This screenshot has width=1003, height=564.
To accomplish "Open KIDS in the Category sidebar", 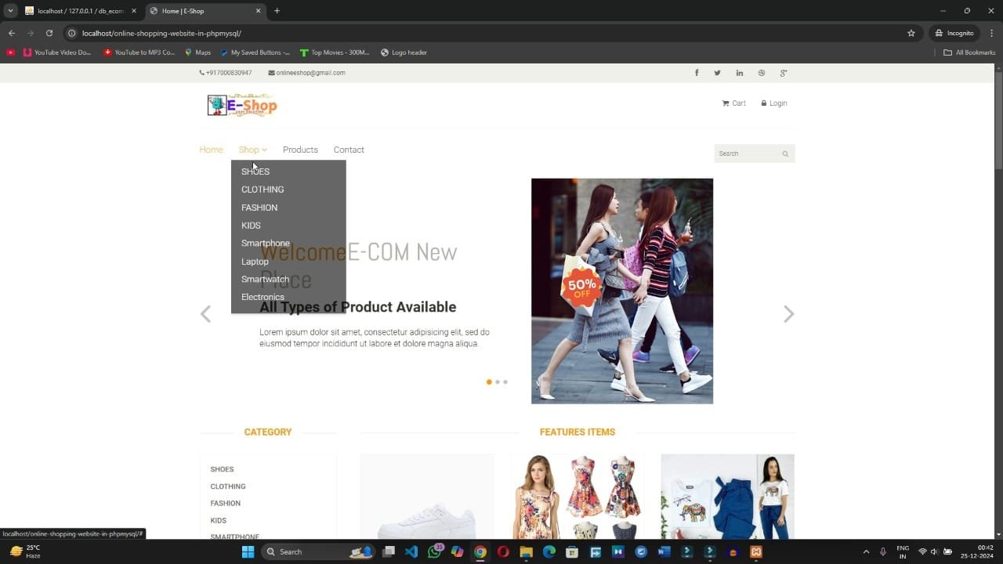I will pyautogui.click(x=219, y=520).
